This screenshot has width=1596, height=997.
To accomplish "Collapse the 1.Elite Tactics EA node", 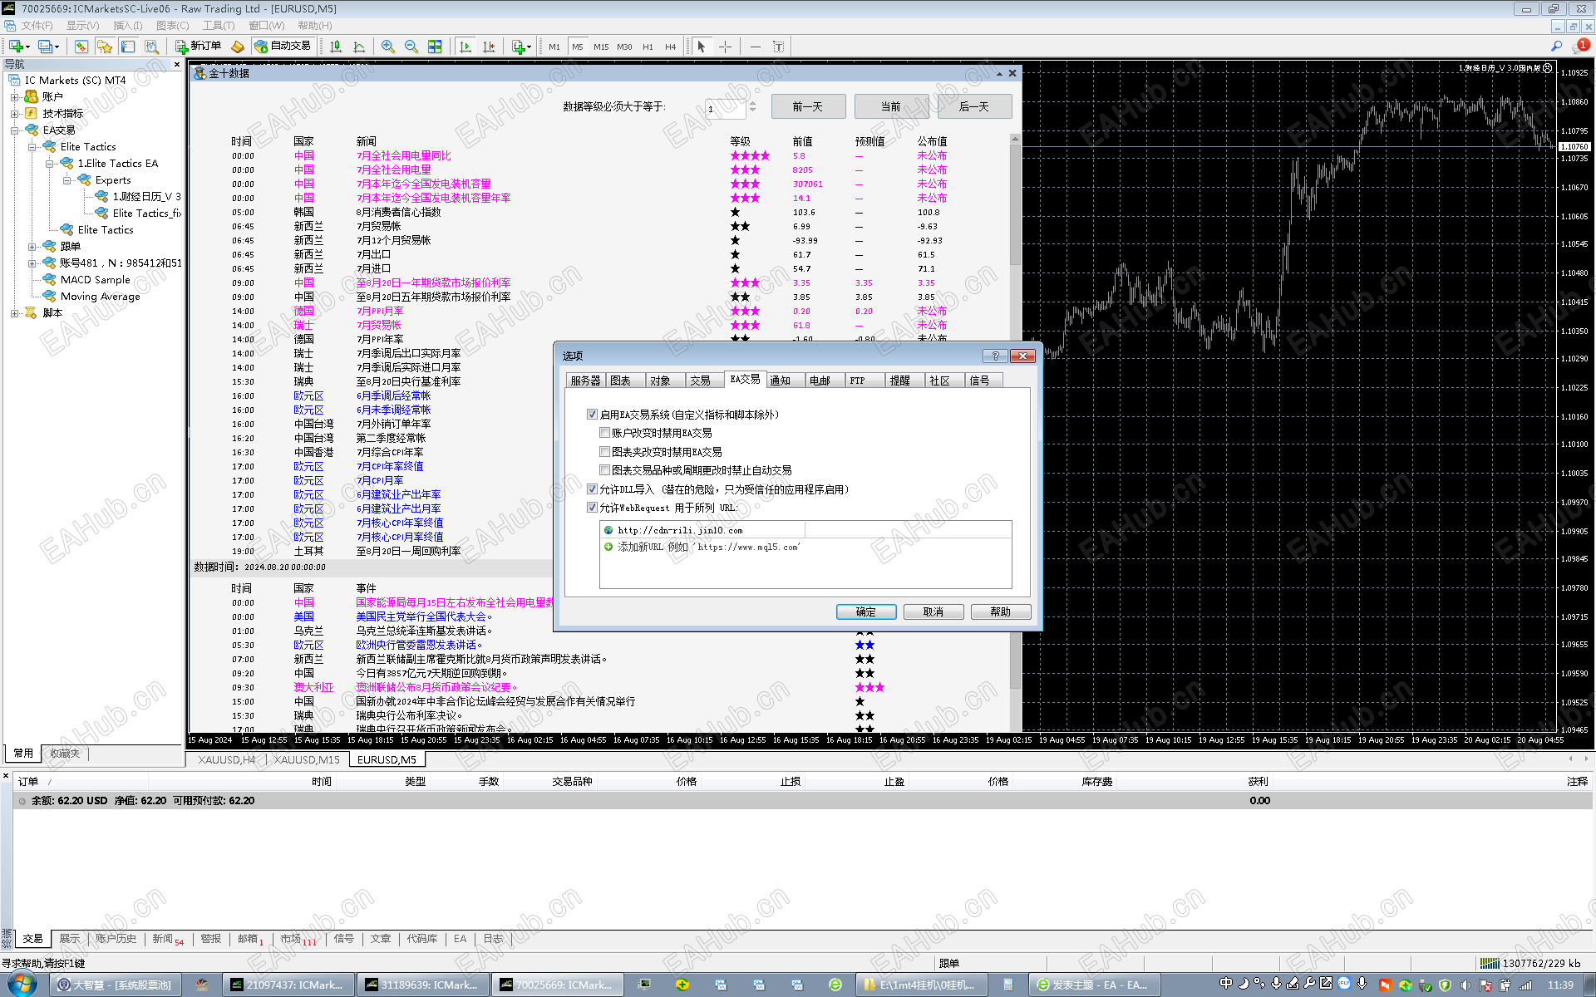I will click(x=49, y=164).
